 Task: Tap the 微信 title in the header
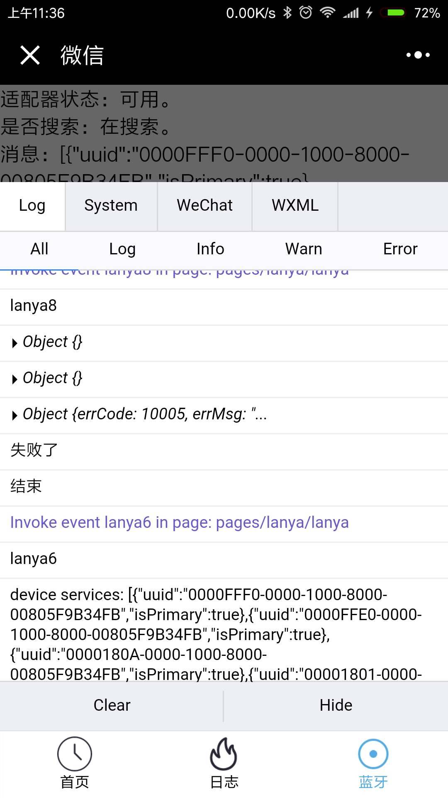82,55
